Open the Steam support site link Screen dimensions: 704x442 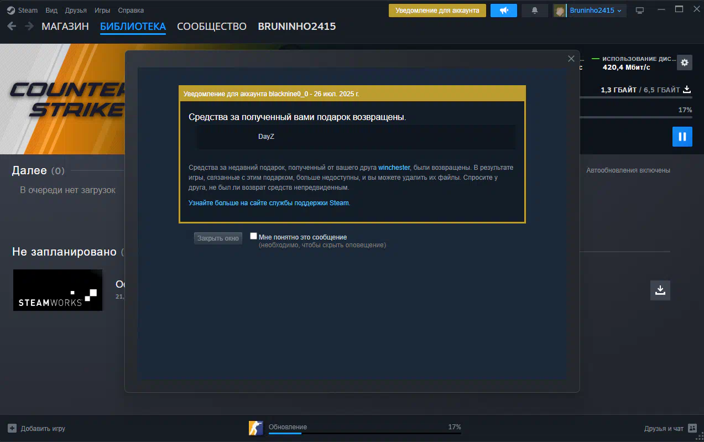pyautogui.click(x=269, y=203)
